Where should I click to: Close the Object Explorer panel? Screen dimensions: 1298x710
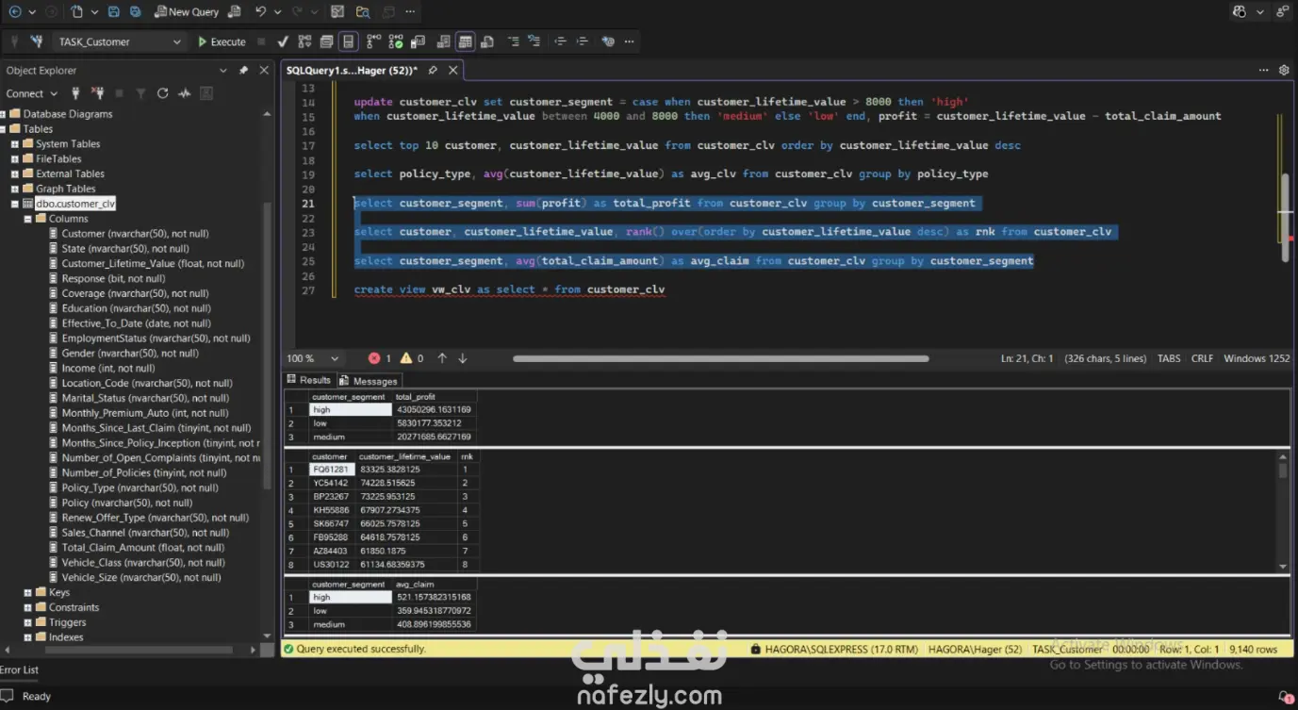click(264, 70)
